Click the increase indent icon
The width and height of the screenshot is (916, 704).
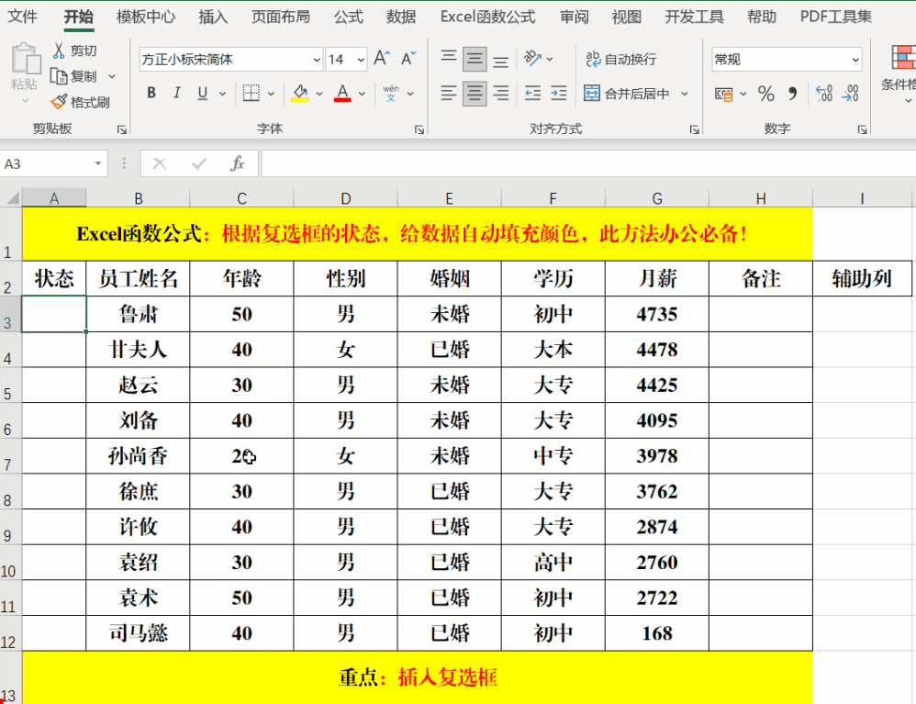pyautogui.click(x=558, y=93)
